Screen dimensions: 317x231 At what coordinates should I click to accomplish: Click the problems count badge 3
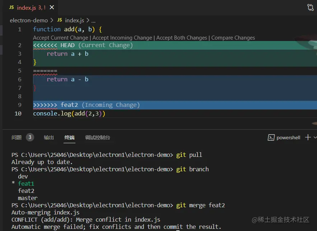[30, 137]
